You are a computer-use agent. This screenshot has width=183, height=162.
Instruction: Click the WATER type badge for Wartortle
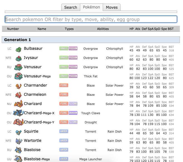click(64, 140)
